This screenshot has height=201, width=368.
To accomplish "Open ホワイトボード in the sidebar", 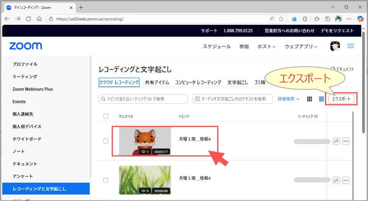I will [x=27, y=139].
